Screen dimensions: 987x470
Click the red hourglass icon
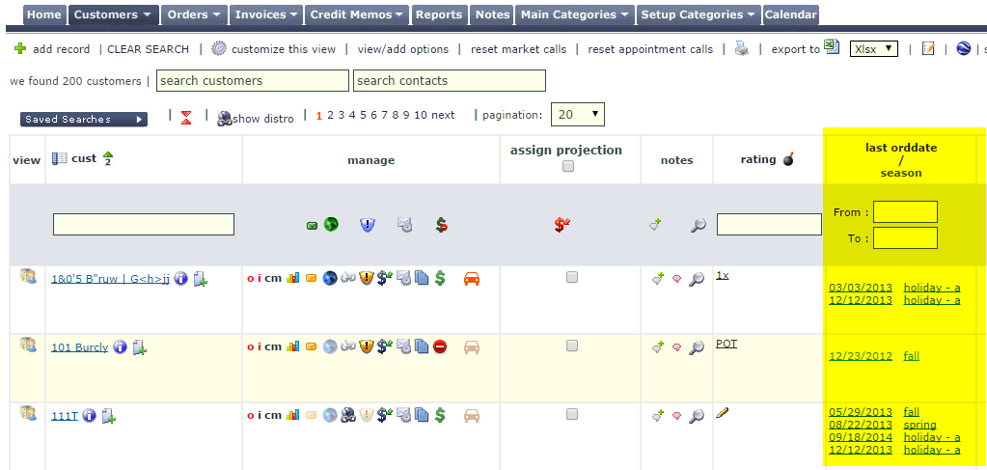186,117
